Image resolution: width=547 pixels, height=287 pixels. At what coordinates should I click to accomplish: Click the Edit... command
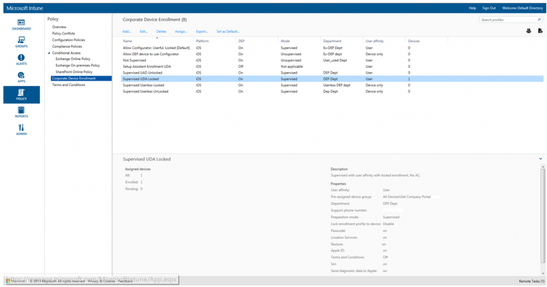click(x=143, y=31)
